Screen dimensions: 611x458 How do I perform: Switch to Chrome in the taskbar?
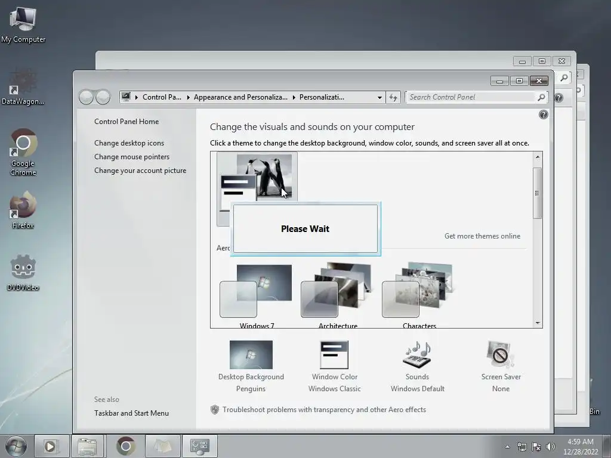pyautogui.click(x=125, y=446)
